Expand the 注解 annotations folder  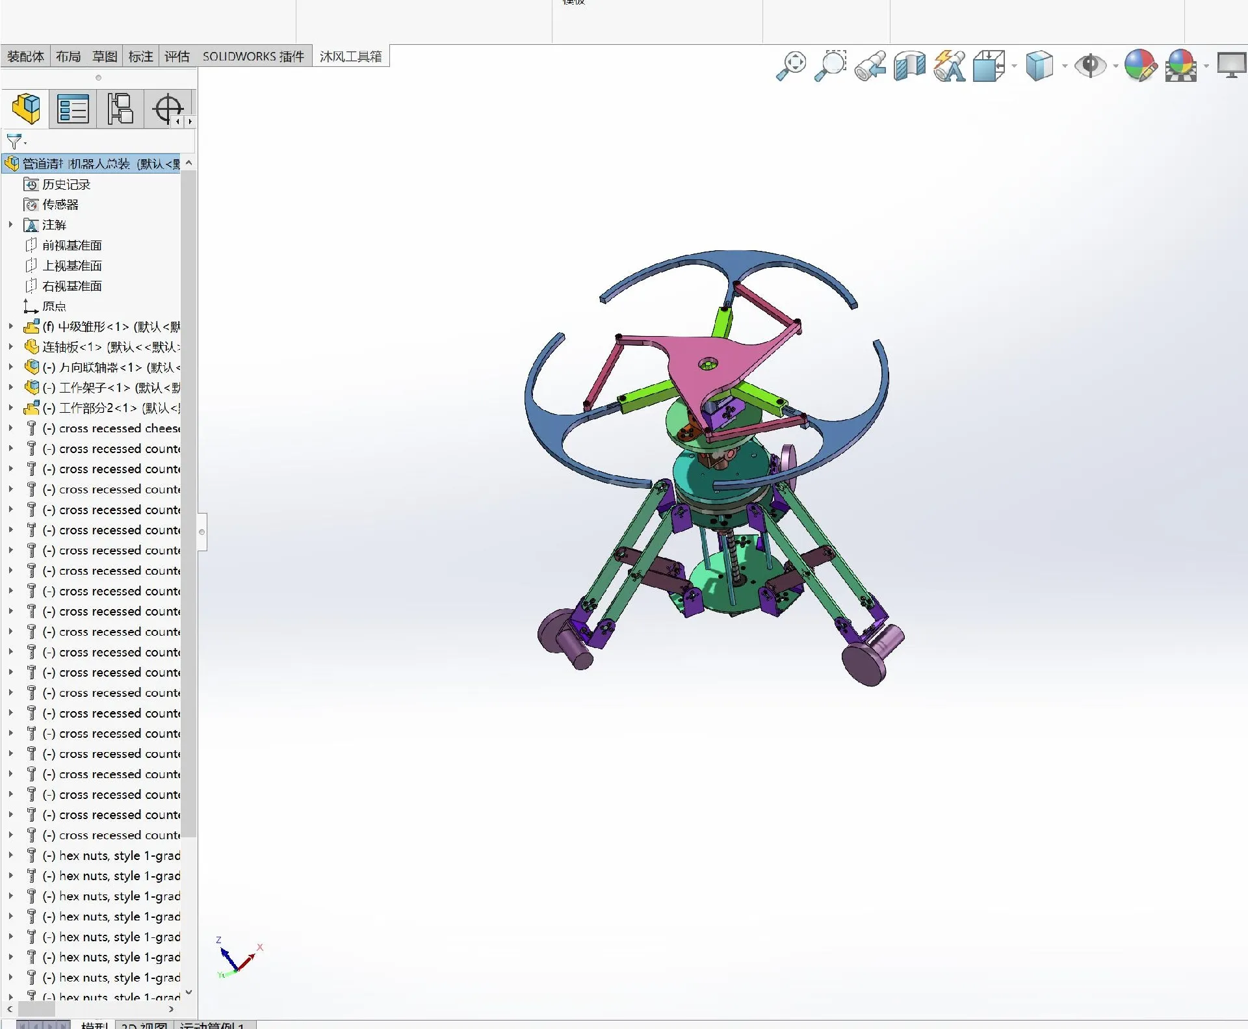click(10, 225)
